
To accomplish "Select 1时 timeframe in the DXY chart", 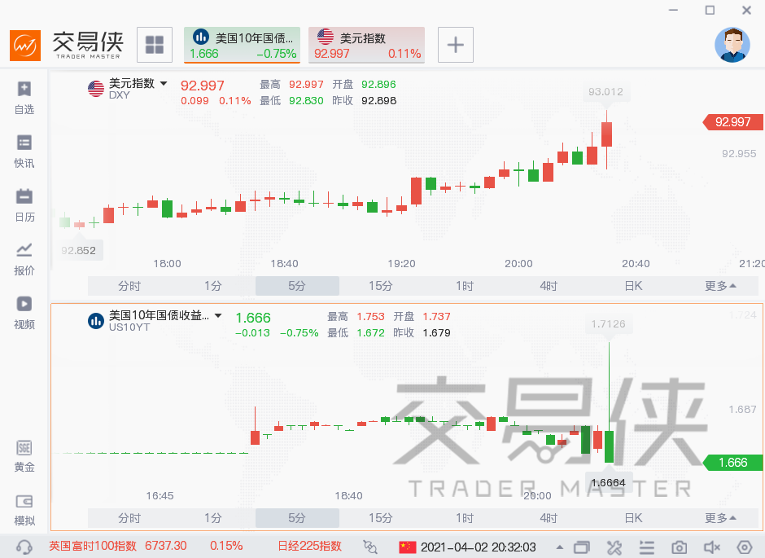I will tap(465, 286).
